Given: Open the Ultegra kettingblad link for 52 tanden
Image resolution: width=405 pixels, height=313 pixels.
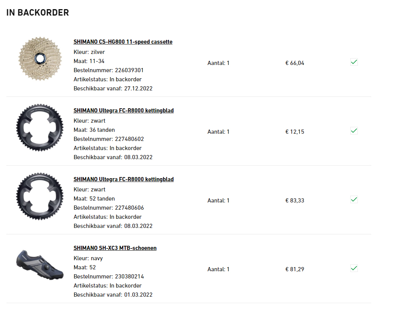Looking at the screenshot, I should pyautogui.click(x=124, y=179).
